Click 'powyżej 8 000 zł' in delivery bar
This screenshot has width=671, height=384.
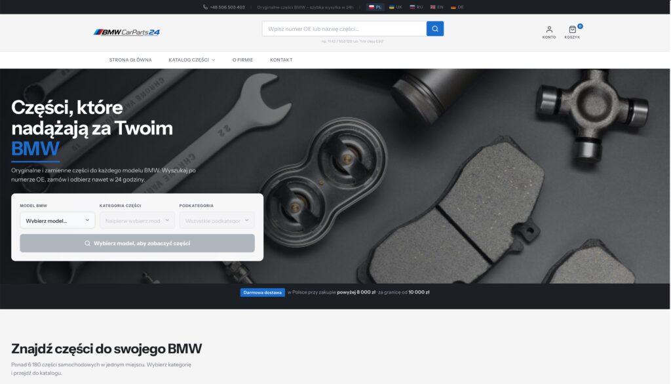356,292
